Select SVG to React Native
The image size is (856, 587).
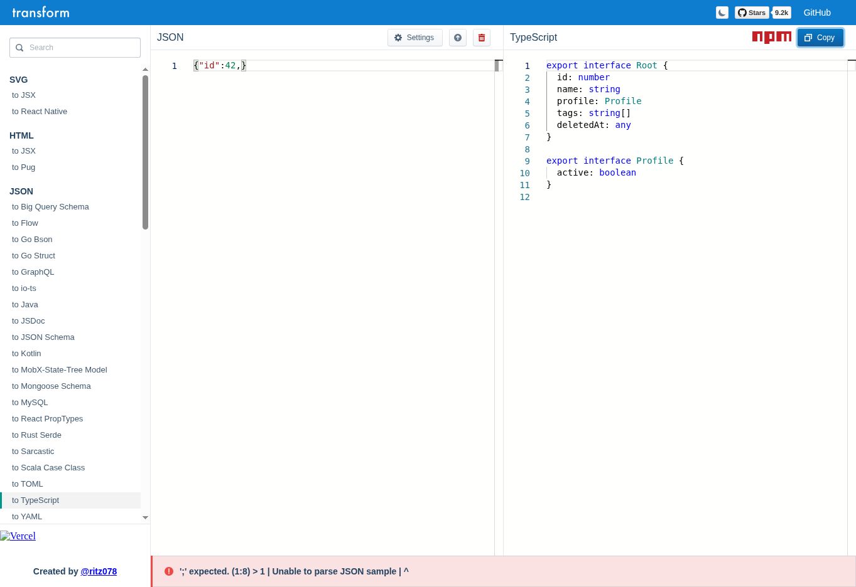[x=40, y=112]
